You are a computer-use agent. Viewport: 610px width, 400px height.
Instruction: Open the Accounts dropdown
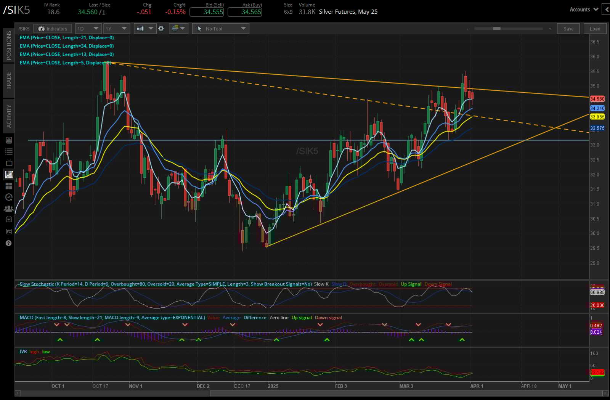pyautogui.click(x=583, y=9)
